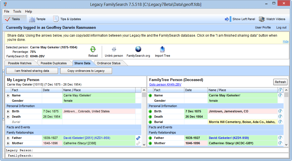Viewport: 292px width, 161px height.
Task: Click the Refresh button
Action: click(280, 82)
